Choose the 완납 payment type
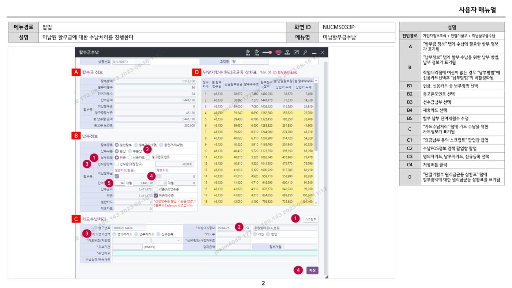The image size is (512, 288). coord(117,151)
